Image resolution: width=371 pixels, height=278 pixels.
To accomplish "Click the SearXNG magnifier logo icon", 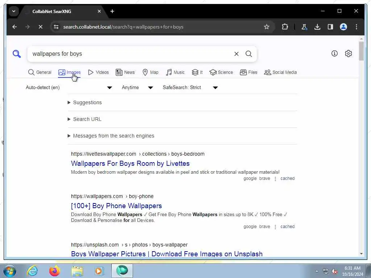I will point(17,54).
